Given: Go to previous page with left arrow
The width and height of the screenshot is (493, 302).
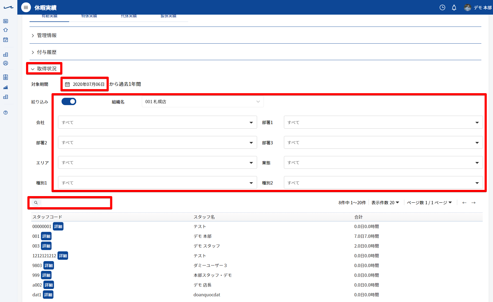Looking at the screenshot, I should [464, 203].
